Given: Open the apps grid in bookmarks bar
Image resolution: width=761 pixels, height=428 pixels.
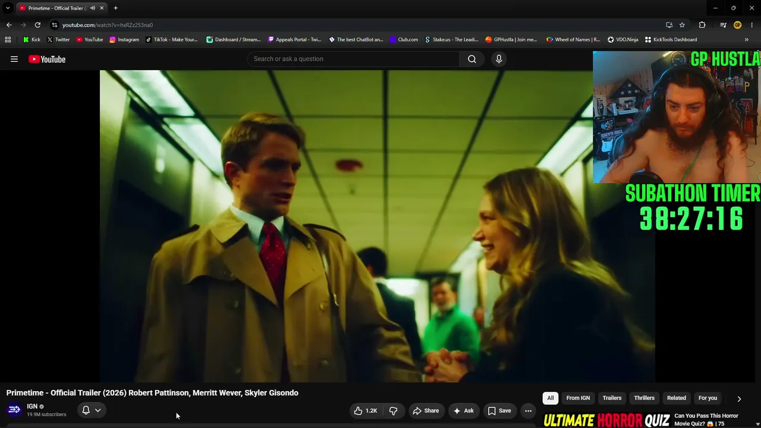Looking at the screenshot, I should 8,40.
